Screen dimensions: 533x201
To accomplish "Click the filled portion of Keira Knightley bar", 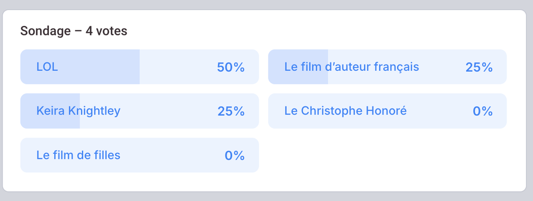I will click(x=50, y=111).
